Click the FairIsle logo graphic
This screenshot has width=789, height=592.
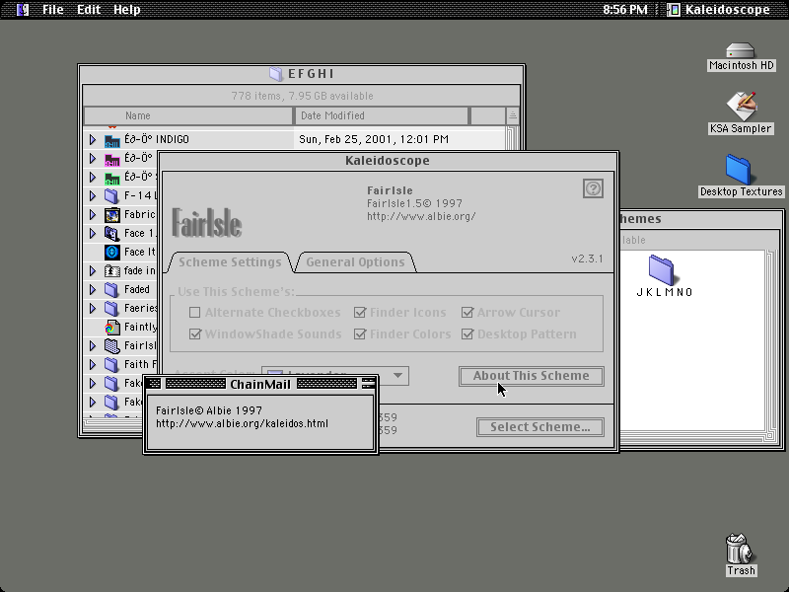[207, 223]
